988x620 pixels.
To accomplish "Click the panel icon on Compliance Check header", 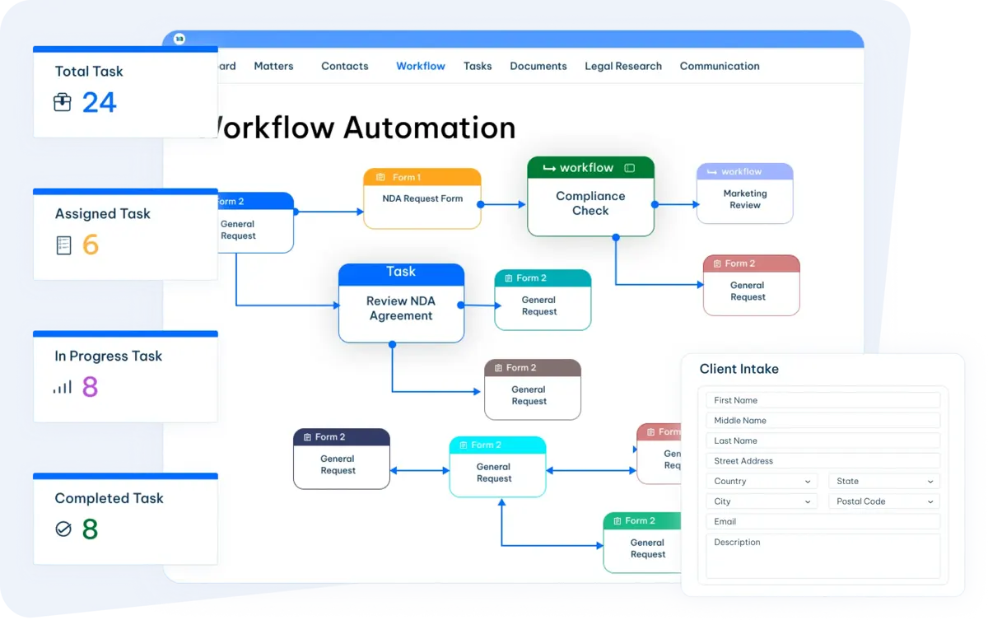I will point(630,168).
